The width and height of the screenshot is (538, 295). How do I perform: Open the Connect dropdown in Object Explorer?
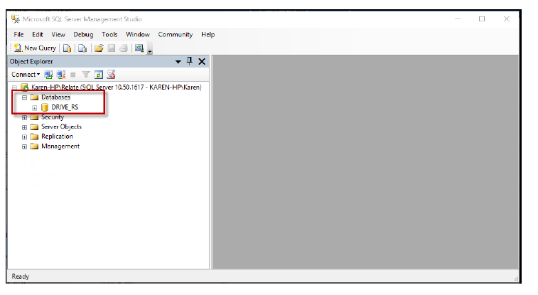(x=26, y=75)
